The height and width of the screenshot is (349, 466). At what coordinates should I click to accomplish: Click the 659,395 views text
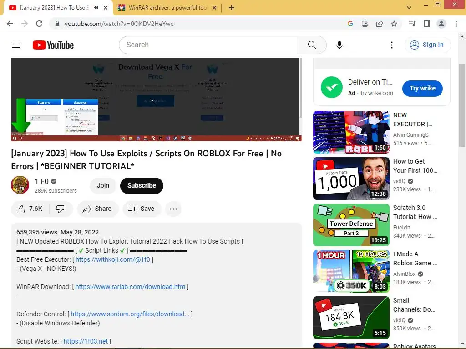click(x=36, y=232)
